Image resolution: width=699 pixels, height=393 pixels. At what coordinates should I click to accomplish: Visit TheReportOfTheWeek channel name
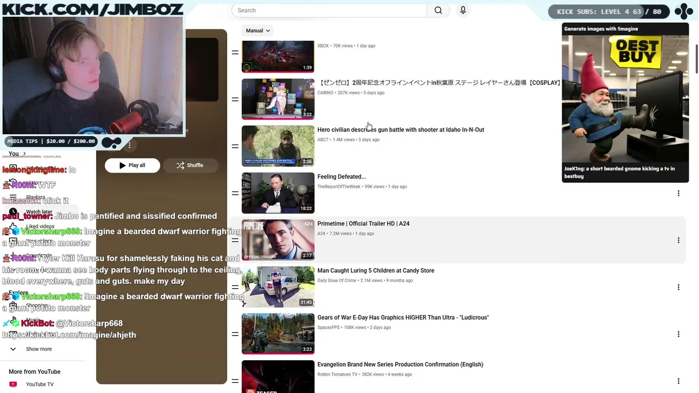339,187
